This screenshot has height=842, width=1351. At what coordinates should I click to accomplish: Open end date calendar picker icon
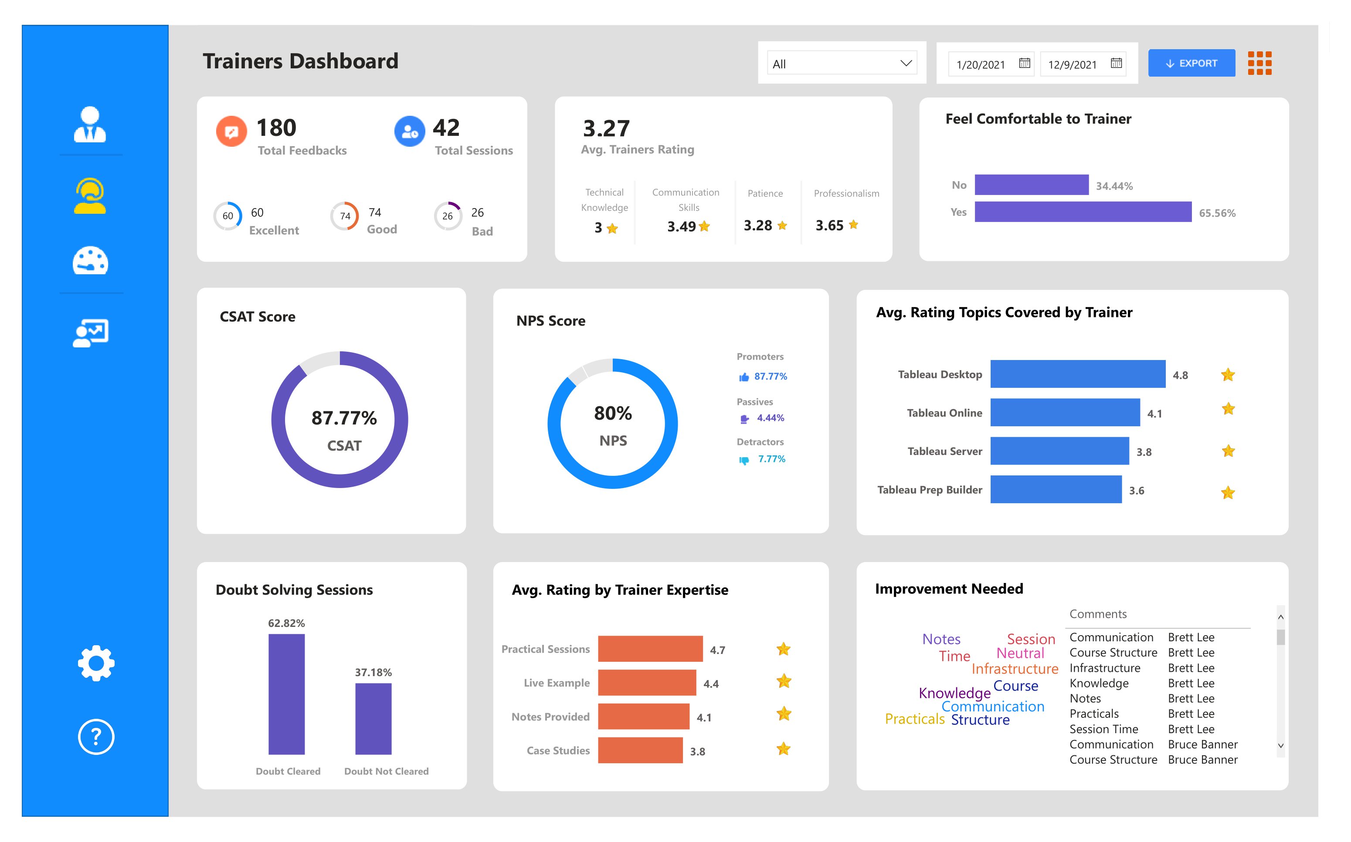point(1116,64)
